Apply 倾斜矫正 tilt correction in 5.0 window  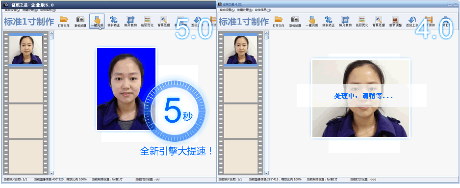[x=114, y=22]
